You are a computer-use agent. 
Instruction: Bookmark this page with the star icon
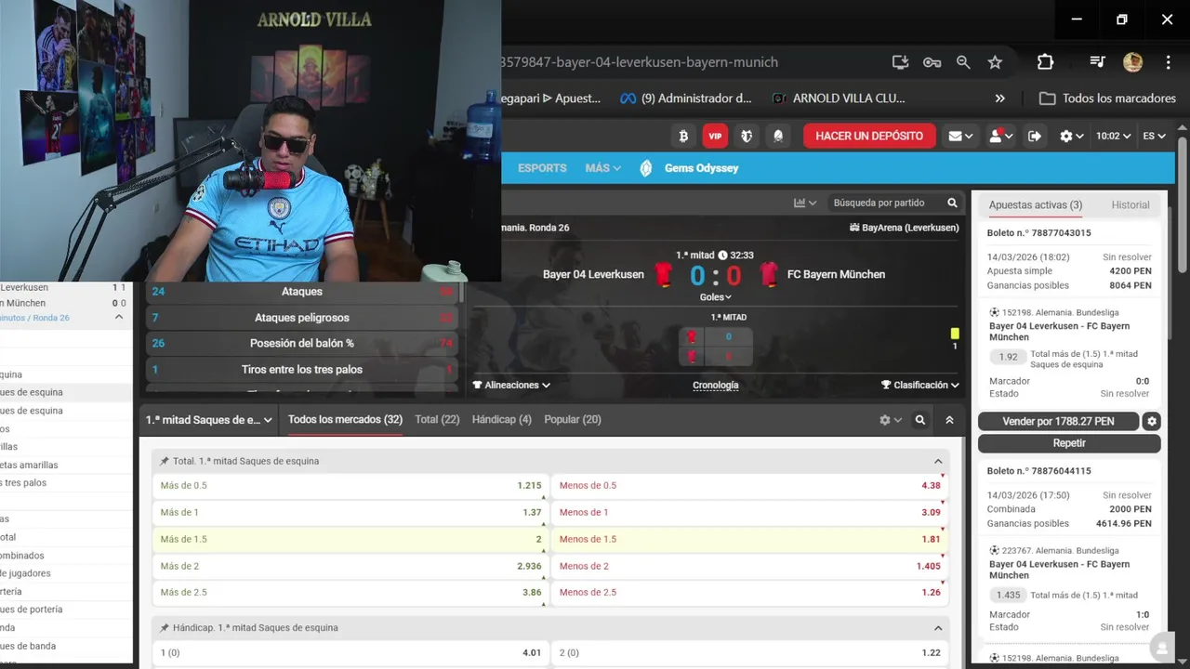point(995,62)
